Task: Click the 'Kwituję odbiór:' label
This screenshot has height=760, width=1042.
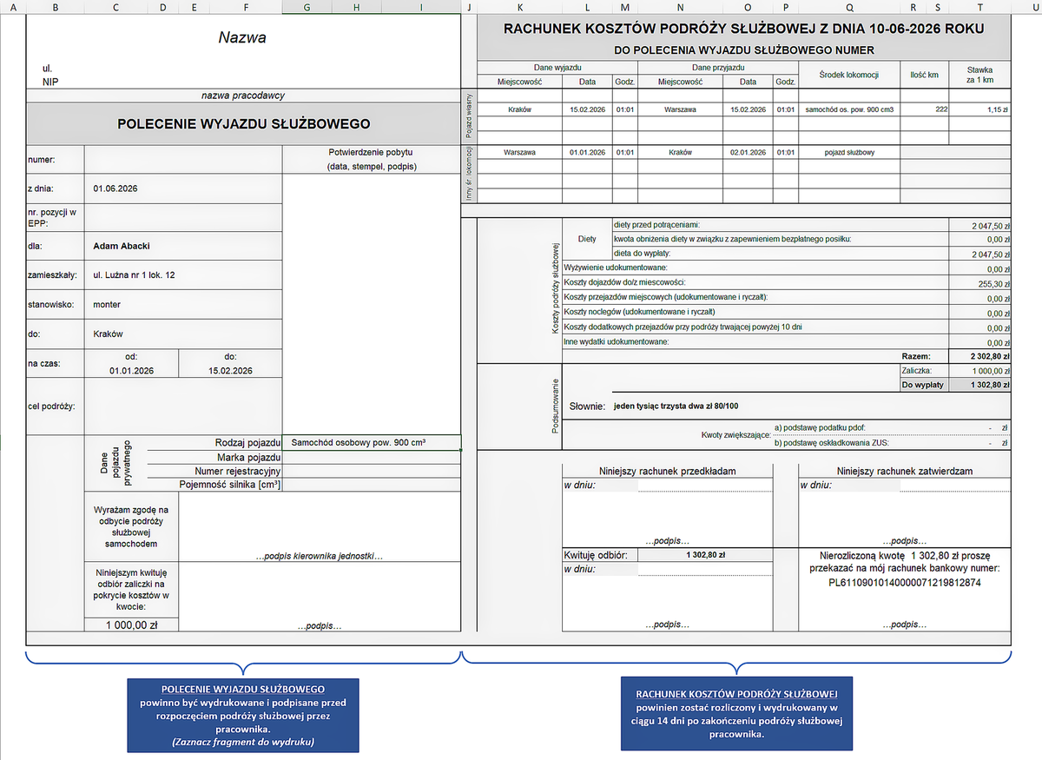Action: [600, 554]
